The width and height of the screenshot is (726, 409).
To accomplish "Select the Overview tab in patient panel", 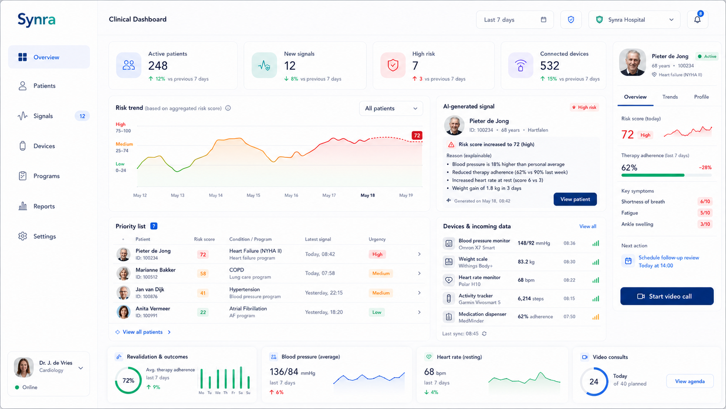I will tap(635, 97).
